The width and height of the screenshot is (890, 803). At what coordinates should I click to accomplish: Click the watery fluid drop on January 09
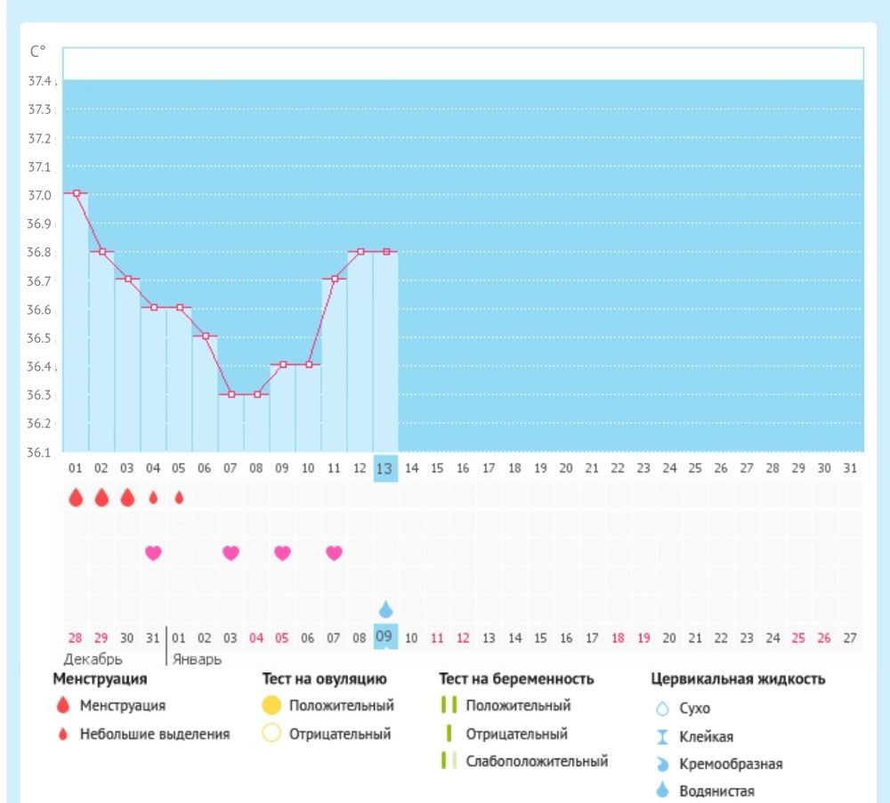[385, 609]
